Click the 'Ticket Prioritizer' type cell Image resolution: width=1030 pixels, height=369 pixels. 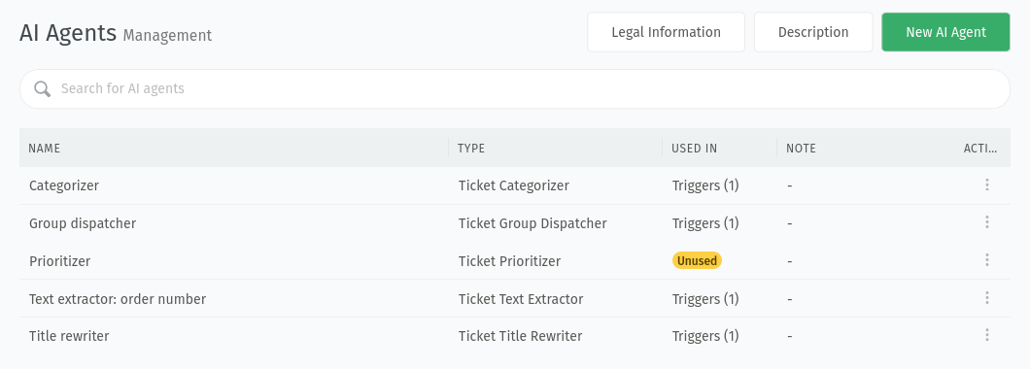click(x=510, y=261)
